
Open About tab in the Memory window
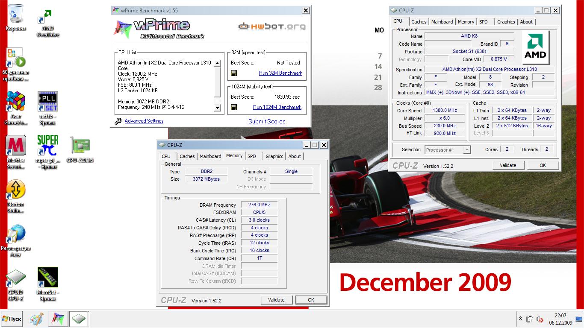pyautogui.click(x=295, y=156)
